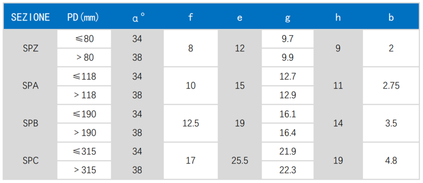Select the ≤190 cell
Image resolution: width=423 pixels, height=183 pixels.
click(x=84, y=114)
